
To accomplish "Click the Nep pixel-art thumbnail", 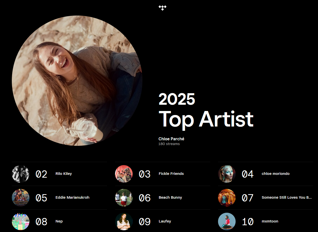I will pyautogui.click(x=21, y=221).
